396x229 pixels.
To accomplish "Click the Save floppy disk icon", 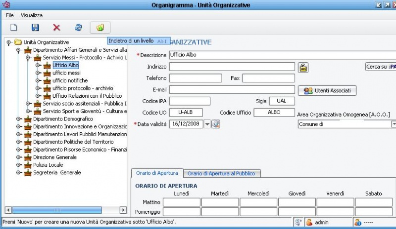I will [35, 28].
